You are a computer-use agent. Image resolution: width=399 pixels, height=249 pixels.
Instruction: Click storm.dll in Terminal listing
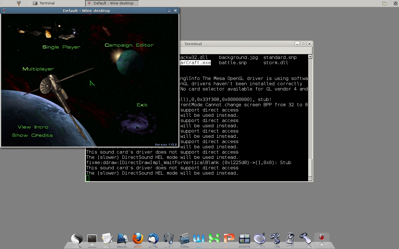click(276, 63)
